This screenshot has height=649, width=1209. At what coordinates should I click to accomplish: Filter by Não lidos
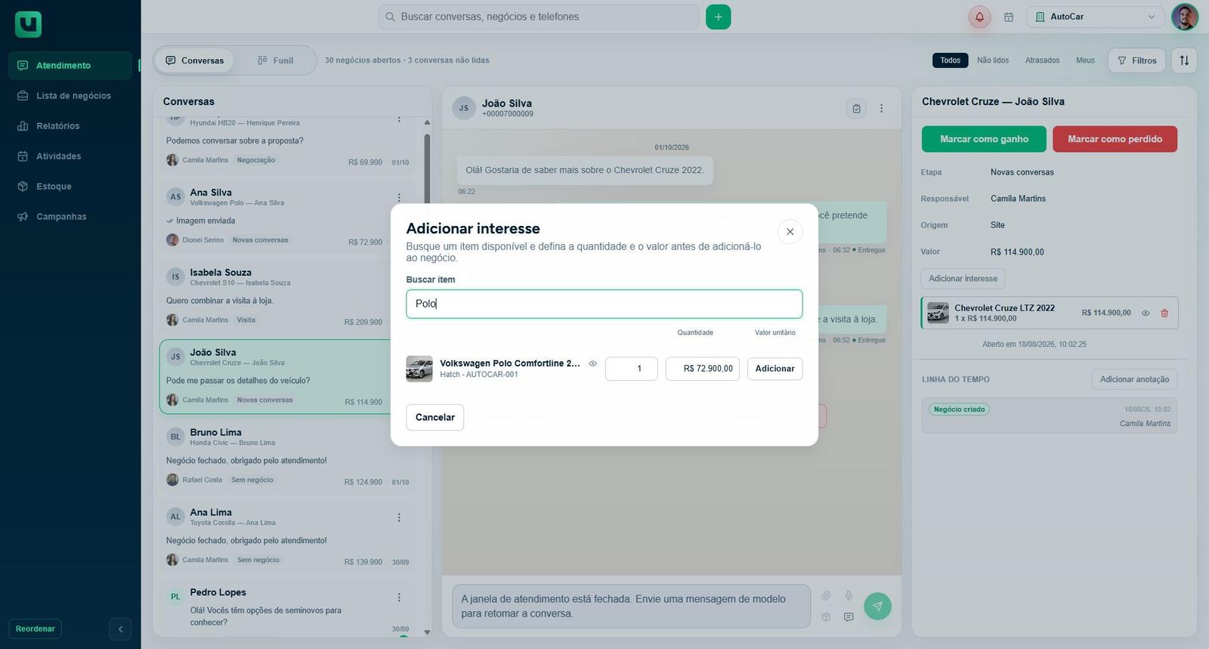tap(992, 60)
